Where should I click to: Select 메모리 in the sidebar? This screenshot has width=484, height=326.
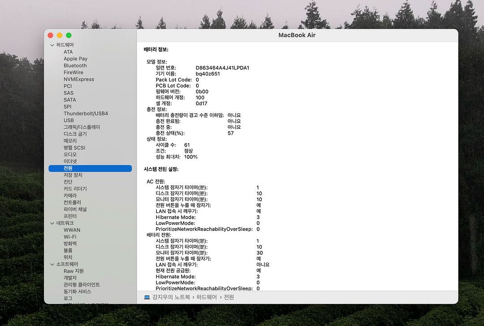(x=70, y=141)
